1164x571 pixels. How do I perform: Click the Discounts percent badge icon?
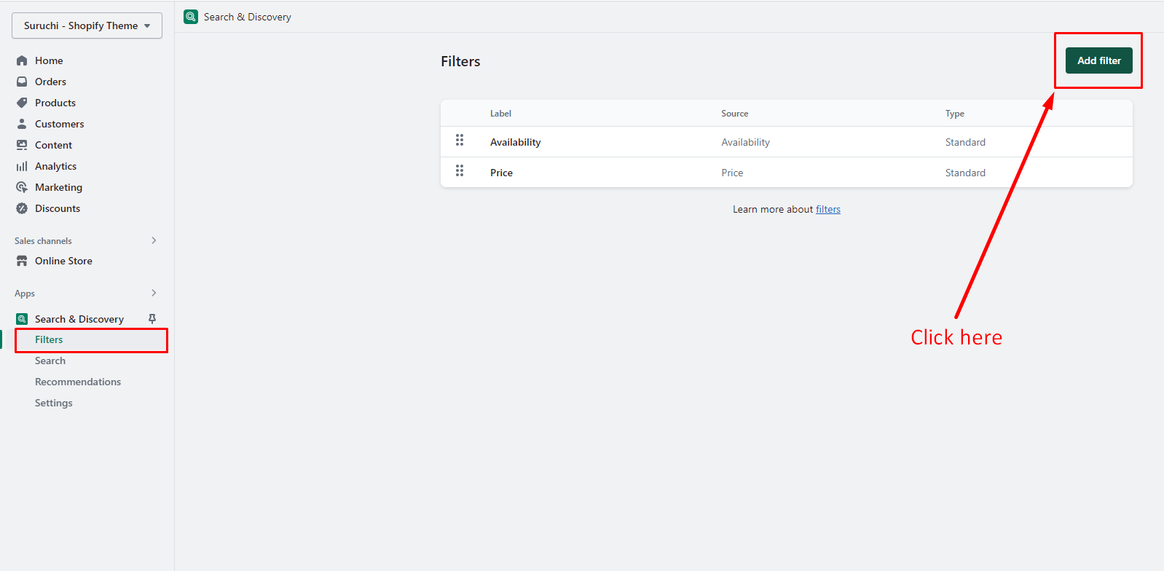click(22, 208)
